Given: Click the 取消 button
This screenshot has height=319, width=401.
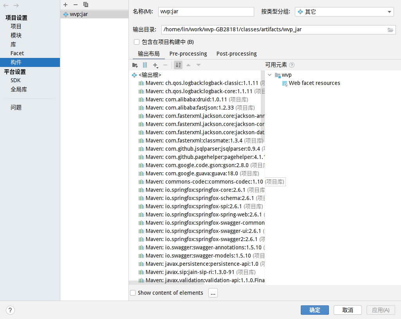Looking at the screenshot, I should [347, 310].
